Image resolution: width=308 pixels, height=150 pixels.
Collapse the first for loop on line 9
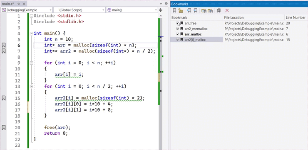(x=32, y=63)
